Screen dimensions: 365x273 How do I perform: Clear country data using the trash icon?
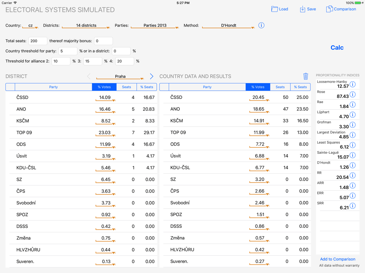(x=306, y=76)
